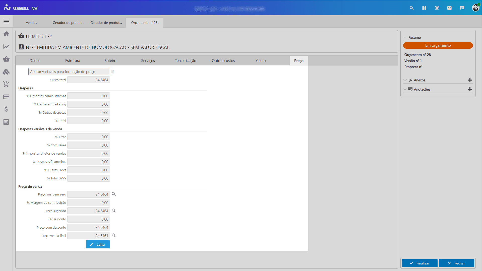Add a new attachment with Anexos plus
The width and height of the screenshot is (482, 271).
pyautogui.click(x=470, y=80)
